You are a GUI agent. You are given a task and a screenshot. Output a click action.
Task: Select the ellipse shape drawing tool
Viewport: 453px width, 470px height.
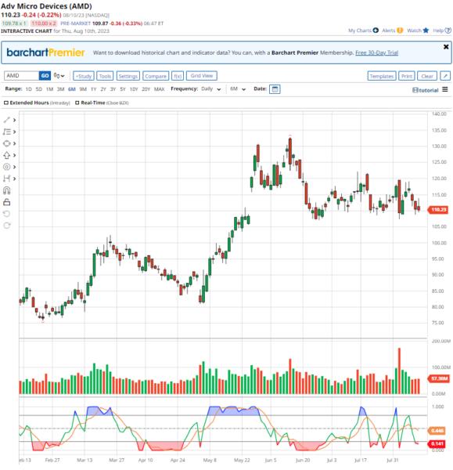6,143
